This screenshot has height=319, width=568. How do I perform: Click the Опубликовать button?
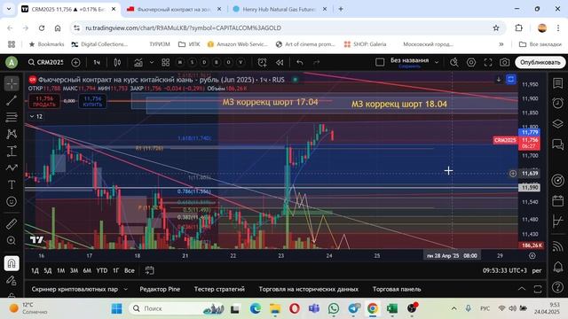(x=540, y=62)
